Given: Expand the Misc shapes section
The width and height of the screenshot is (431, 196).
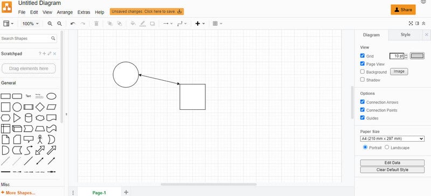Looking at the screenshot, I should [x=5, y=184].
